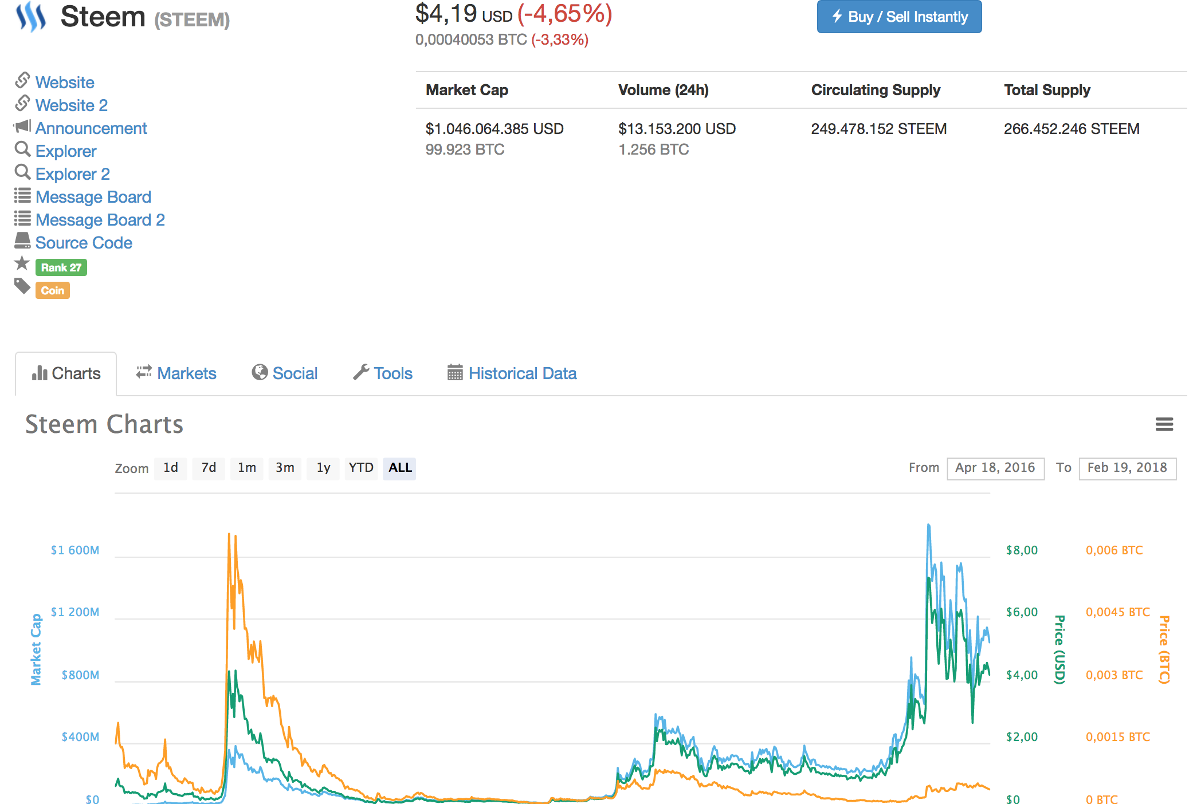Click the 249.478.152 STEEM circulating supply
The width and height of the screenshot is (1193, 804).
pos(879,129)
